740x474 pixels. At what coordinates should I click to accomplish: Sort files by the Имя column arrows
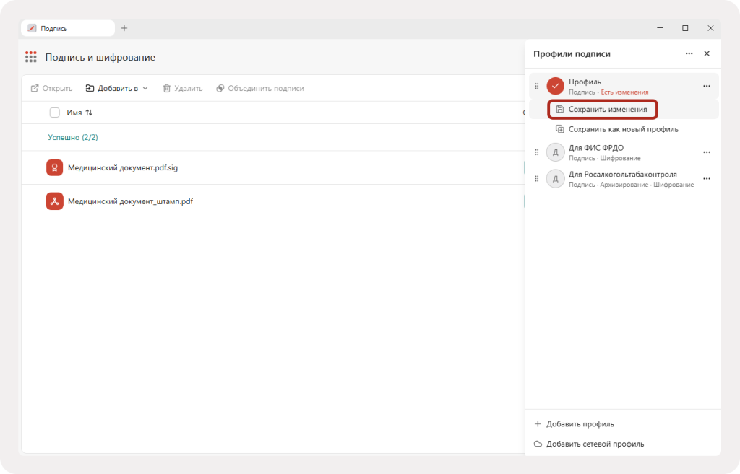[89, 113]
